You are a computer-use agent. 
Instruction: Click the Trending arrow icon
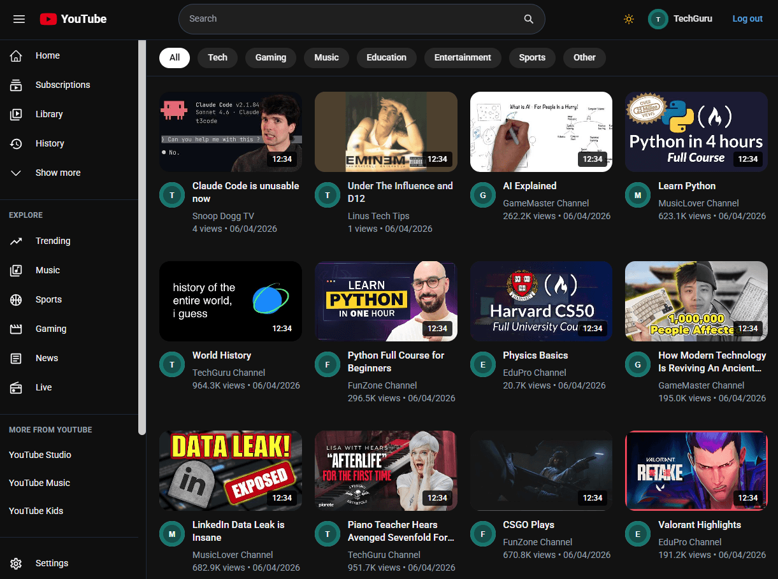point(17,241)
